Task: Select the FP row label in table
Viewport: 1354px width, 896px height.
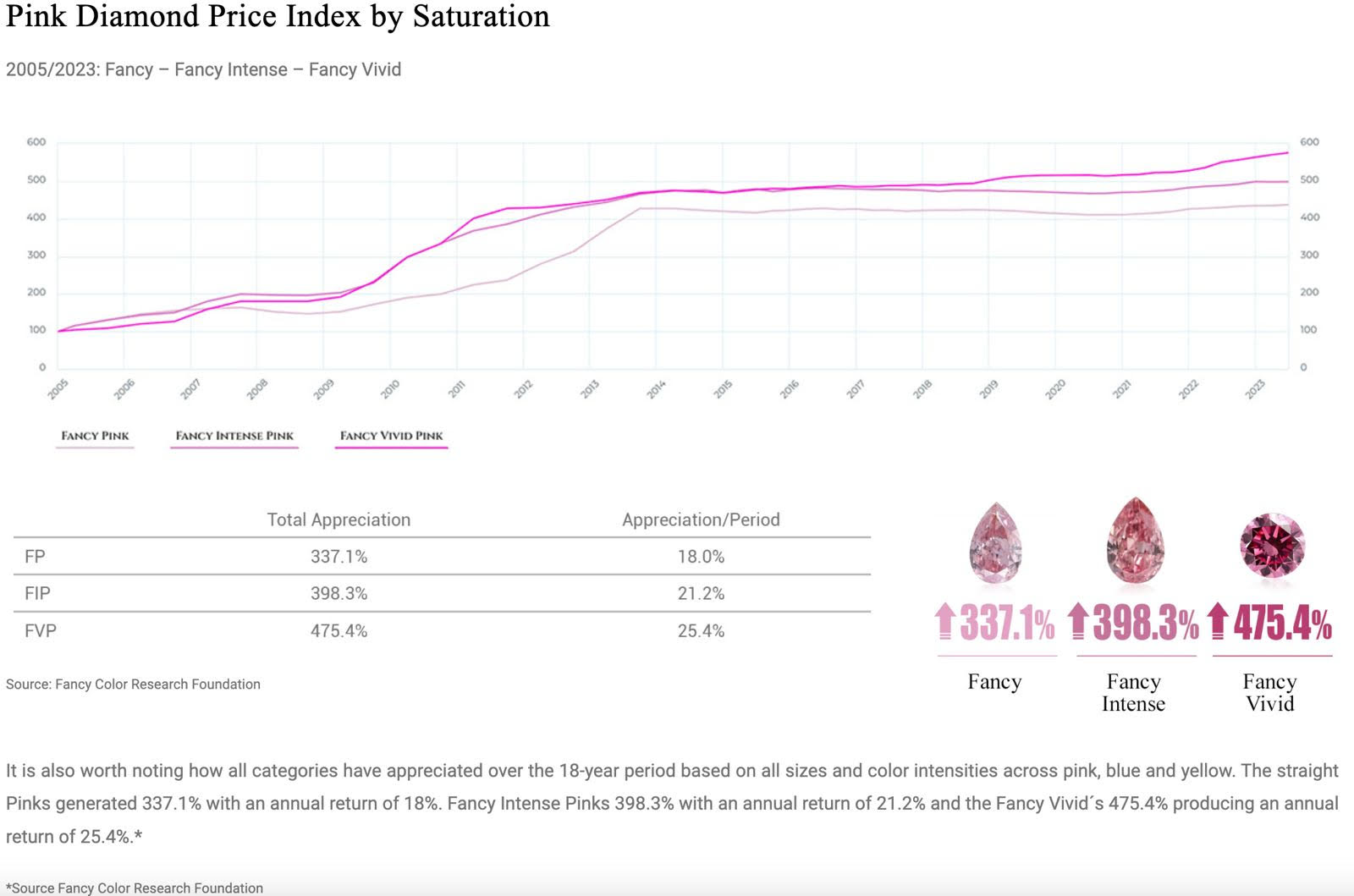Action: tap(35, 557)
